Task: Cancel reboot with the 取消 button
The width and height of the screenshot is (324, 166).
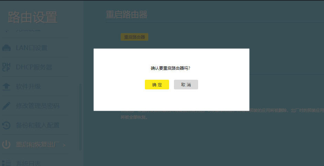Action: tap(186, 85)
